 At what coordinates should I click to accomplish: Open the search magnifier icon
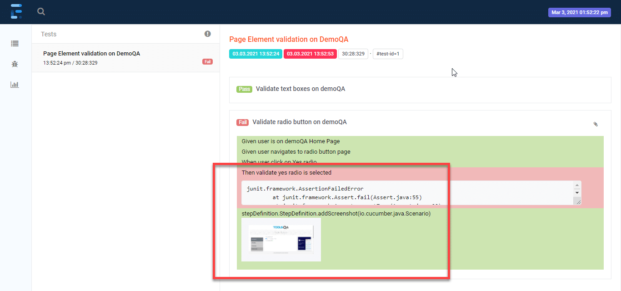41,12
